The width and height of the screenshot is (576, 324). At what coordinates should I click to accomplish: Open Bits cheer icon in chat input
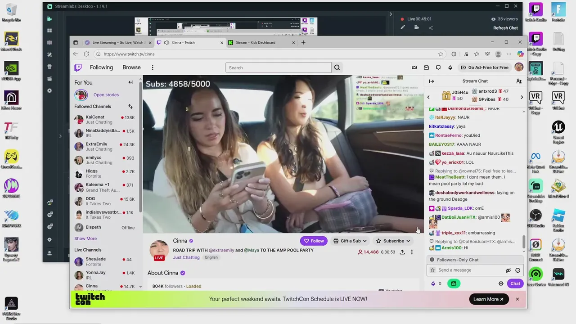508,270
